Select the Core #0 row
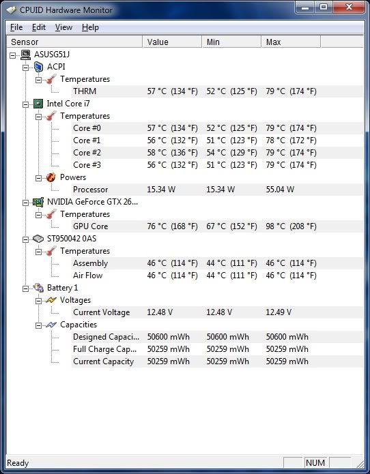This screenshot has width=370, height=474. [217, 128]
